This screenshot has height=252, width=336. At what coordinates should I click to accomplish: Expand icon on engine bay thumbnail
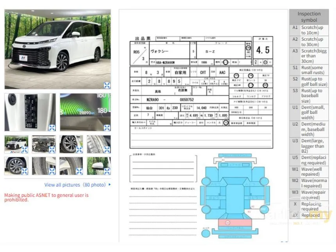tap(52, 150)
